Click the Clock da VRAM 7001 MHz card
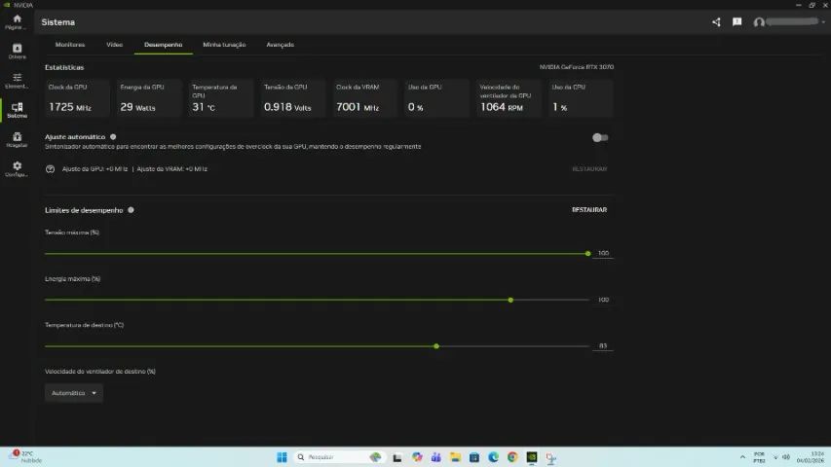The width and height of the screenshot is (831, 467). [x=365, y=98]
